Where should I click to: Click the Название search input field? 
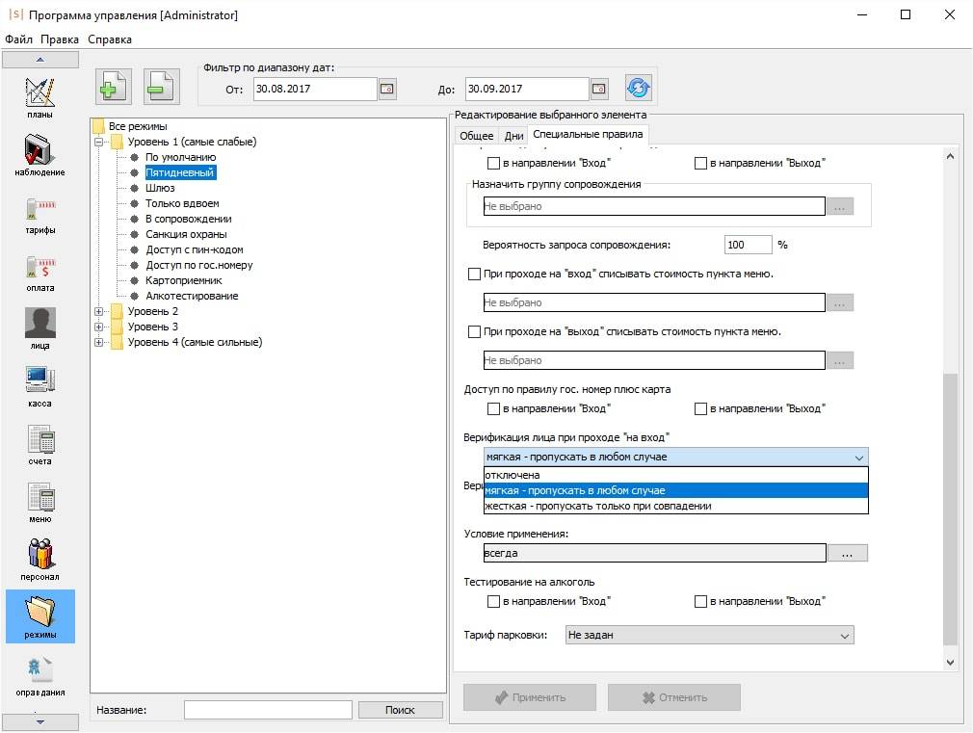(x=268, y=710)
